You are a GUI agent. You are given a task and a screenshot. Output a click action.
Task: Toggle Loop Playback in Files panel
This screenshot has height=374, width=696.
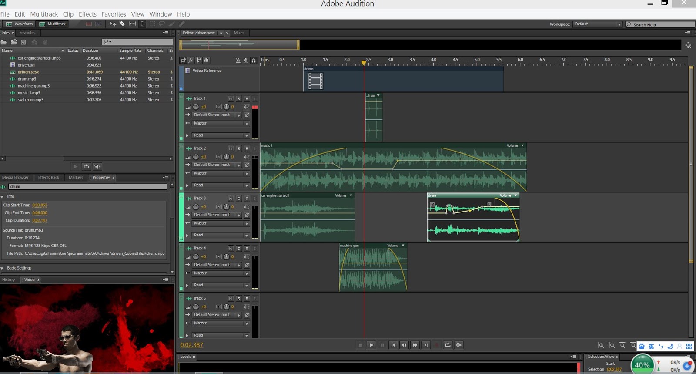(x=86, y=166)
